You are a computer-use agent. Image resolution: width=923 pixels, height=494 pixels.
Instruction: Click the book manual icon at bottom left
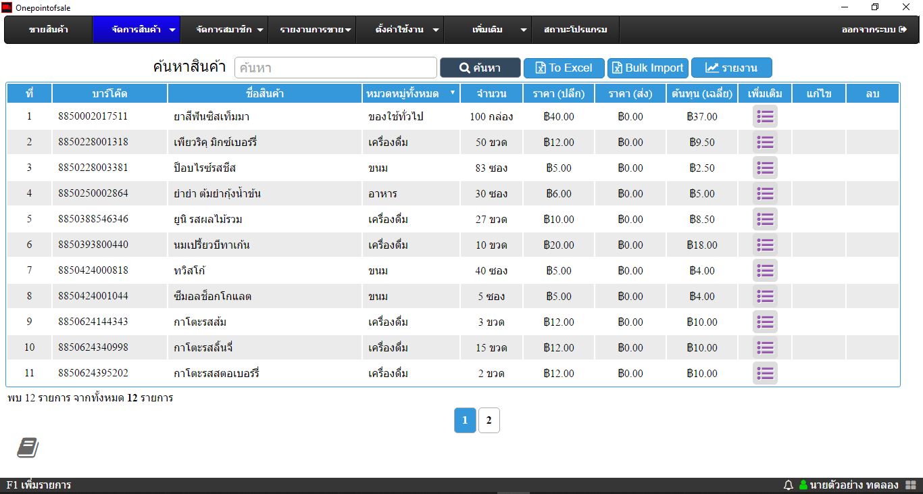coord(28,447)
